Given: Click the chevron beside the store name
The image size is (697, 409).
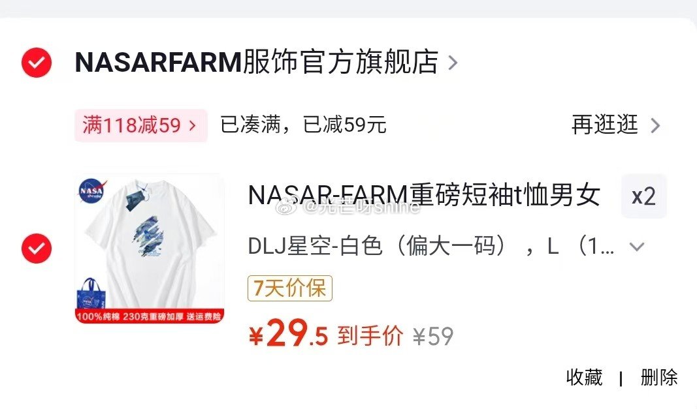Looking at the screenshot, I should point(453,63).
